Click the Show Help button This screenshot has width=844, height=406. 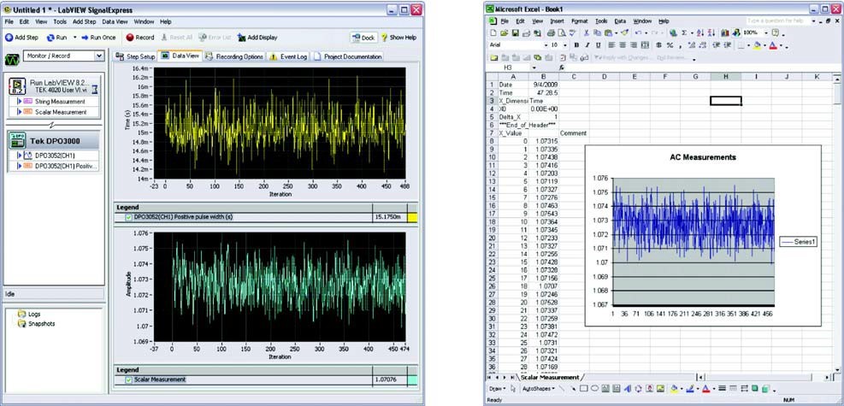pyautogui.click(x=398, y=38)
